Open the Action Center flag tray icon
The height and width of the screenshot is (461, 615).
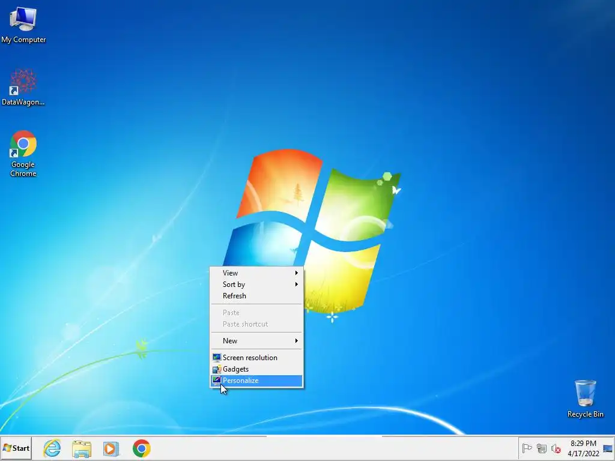point(527,448)
